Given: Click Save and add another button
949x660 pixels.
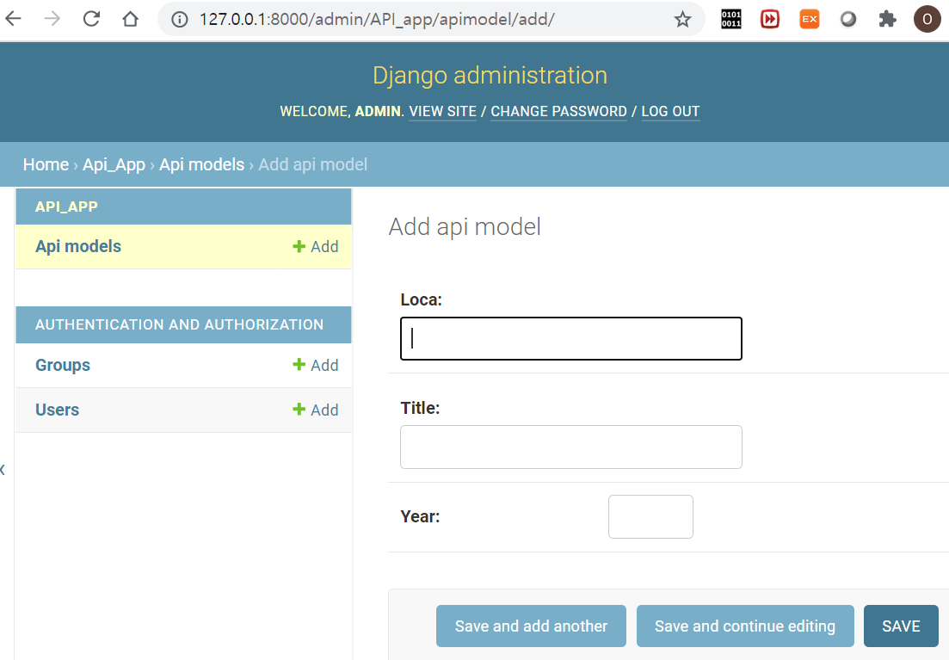Looking at the screenshot, I should 531,626.
